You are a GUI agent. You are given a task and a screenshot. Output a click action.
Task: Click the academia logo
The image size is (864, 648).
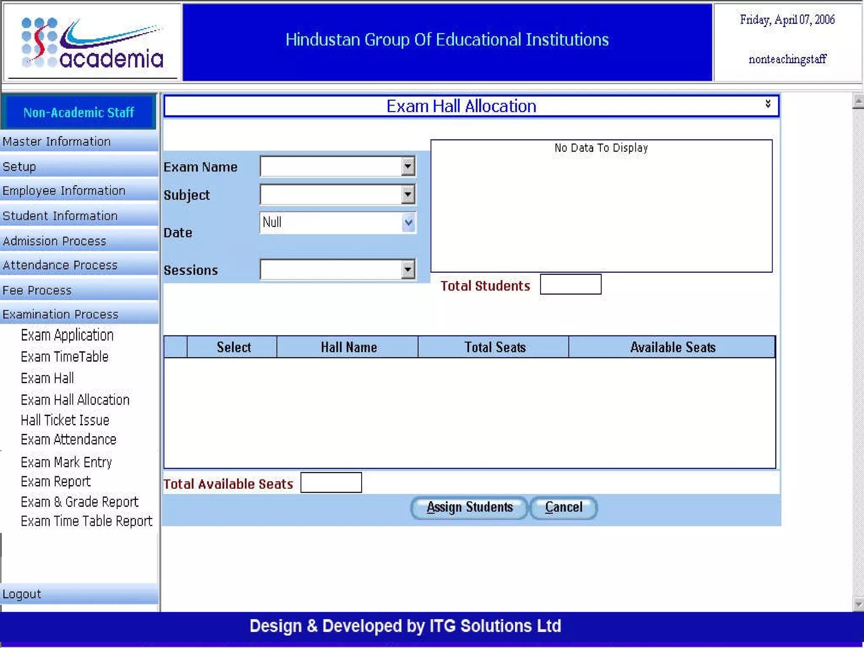pos(92,43)
